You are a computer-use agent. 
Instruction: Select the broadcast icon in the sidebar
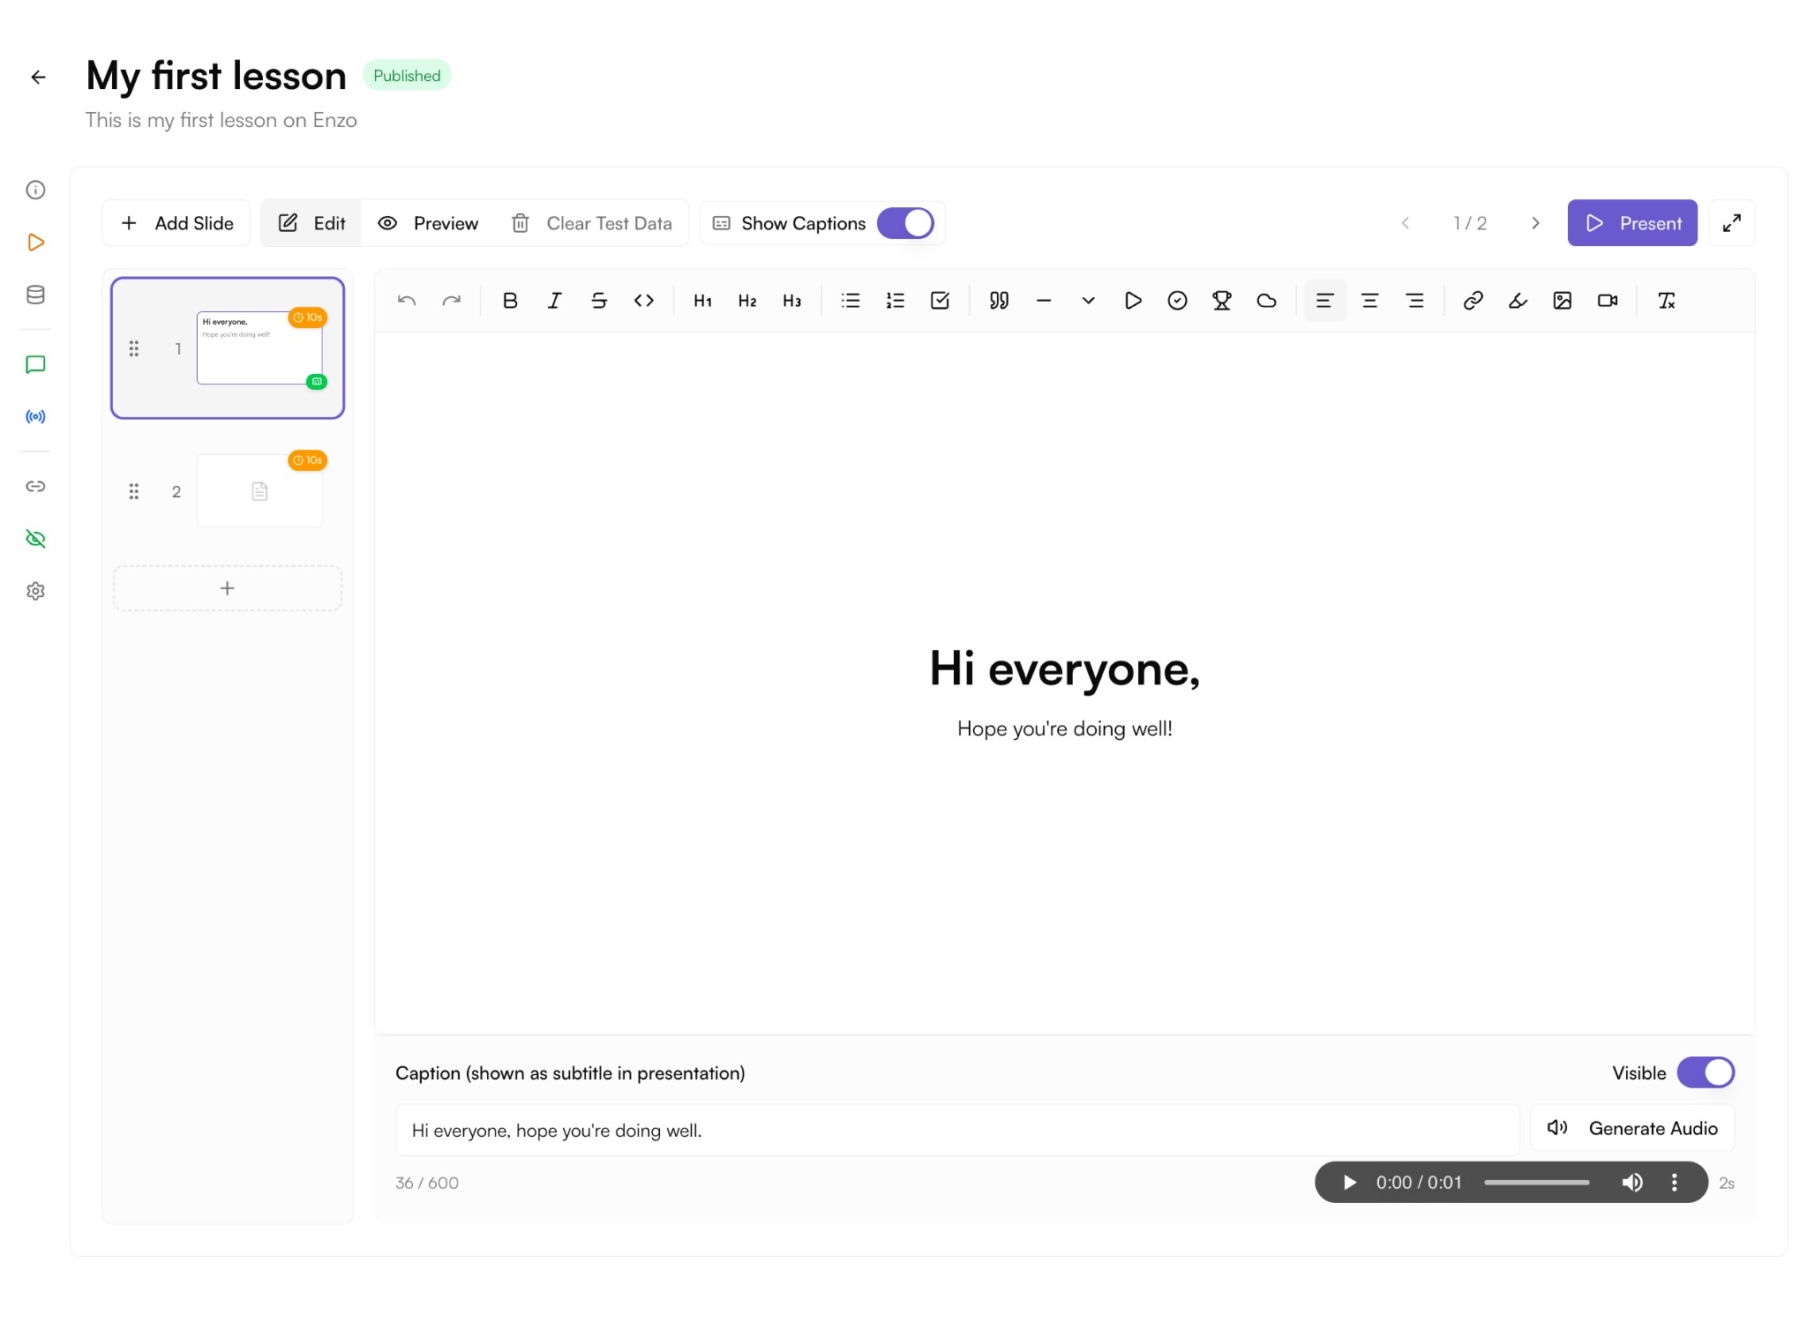(x=35, y=416)
